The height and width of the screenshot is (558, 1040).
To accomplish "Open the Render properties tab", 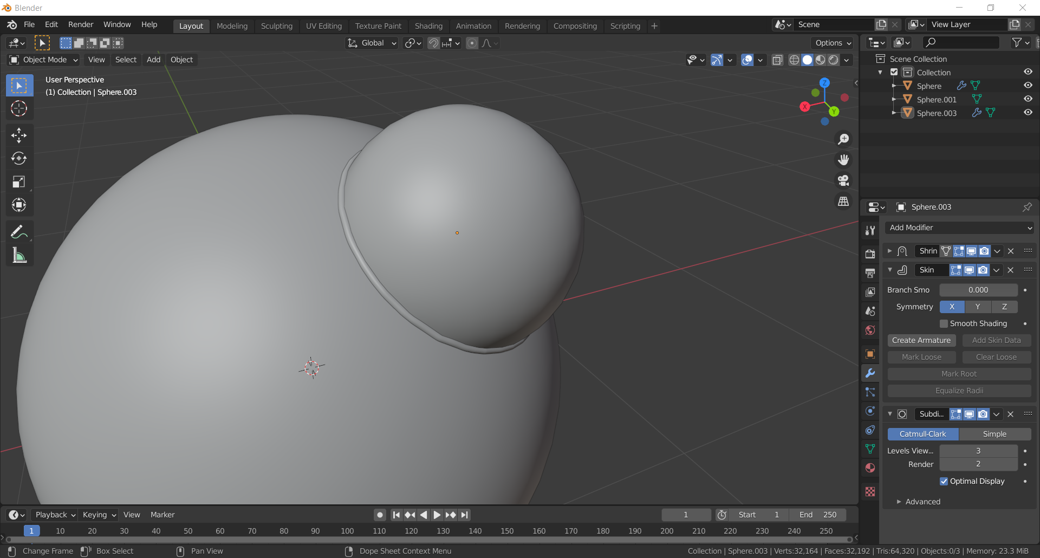I will 870,254.
